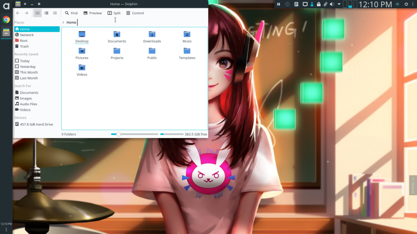Open the application launcher logo

6,6
